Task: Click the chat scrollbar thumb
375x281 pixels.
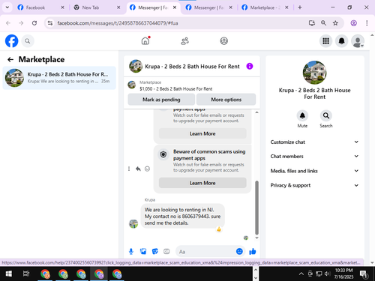Action: click(x=256, y=208)
